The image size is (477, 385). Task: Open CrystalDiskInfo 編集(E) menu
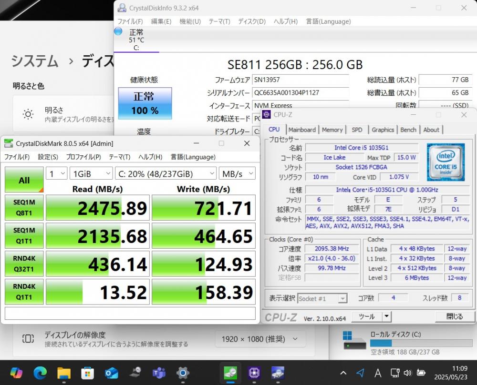pos(161,21)
